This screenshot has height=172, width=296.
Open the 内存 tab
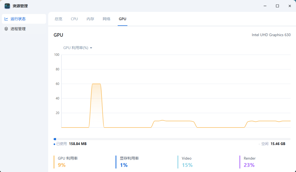tap(90, 19)
